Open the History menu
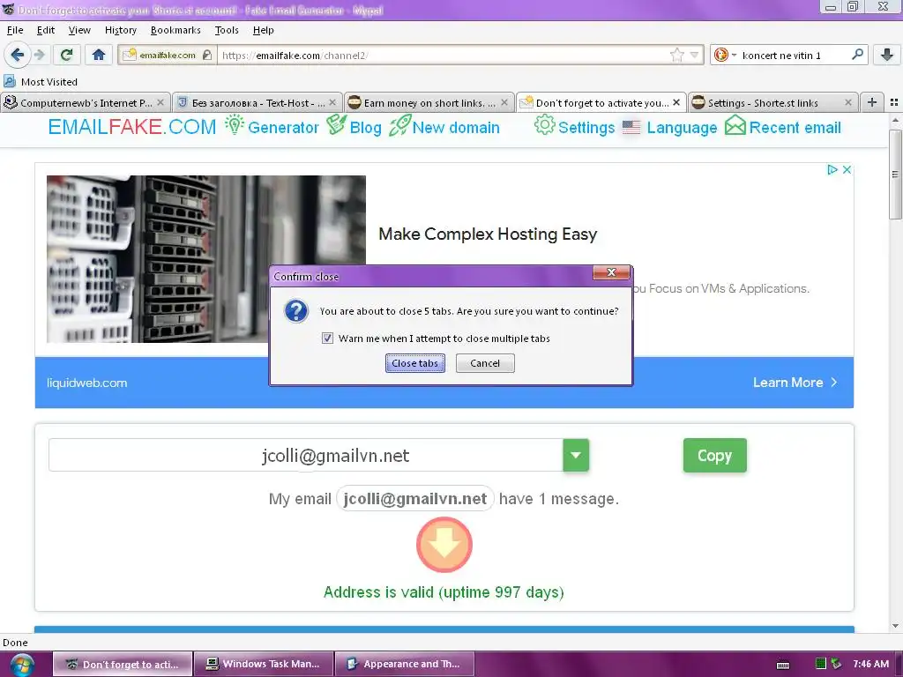The image size is (903, 677). (x=120, y=30)
